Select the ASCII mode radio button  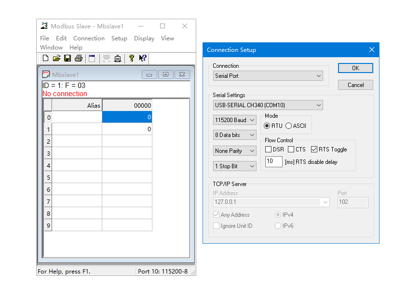click(x=289, y=126)
